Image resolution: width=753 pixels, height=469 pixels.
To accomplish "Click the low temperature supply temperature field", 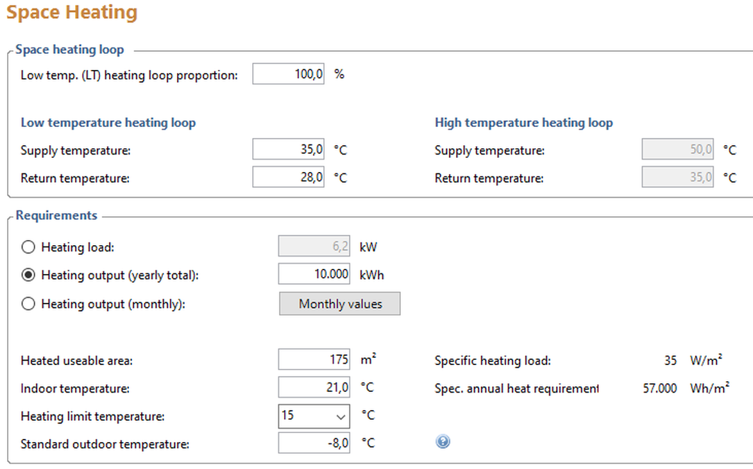I will pos(289,150).
